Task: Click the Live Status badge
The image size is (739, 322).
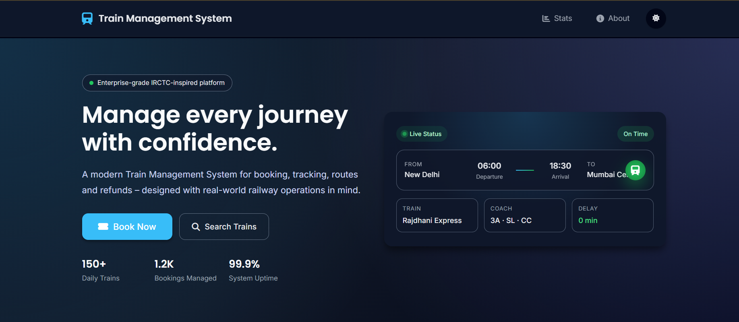Action: pos(422,134)
